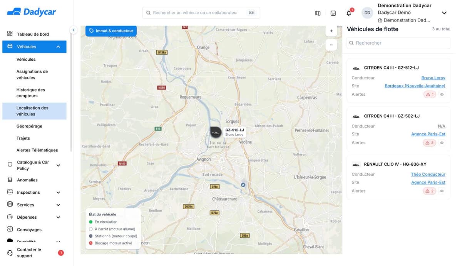Zoom in on the map
This screenshot has height=266, width=462.
tap(331, 31)
